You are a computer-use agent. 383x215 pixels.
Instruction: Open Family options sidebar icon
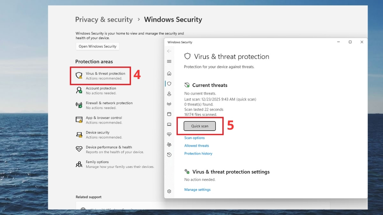tap(169, 145)
